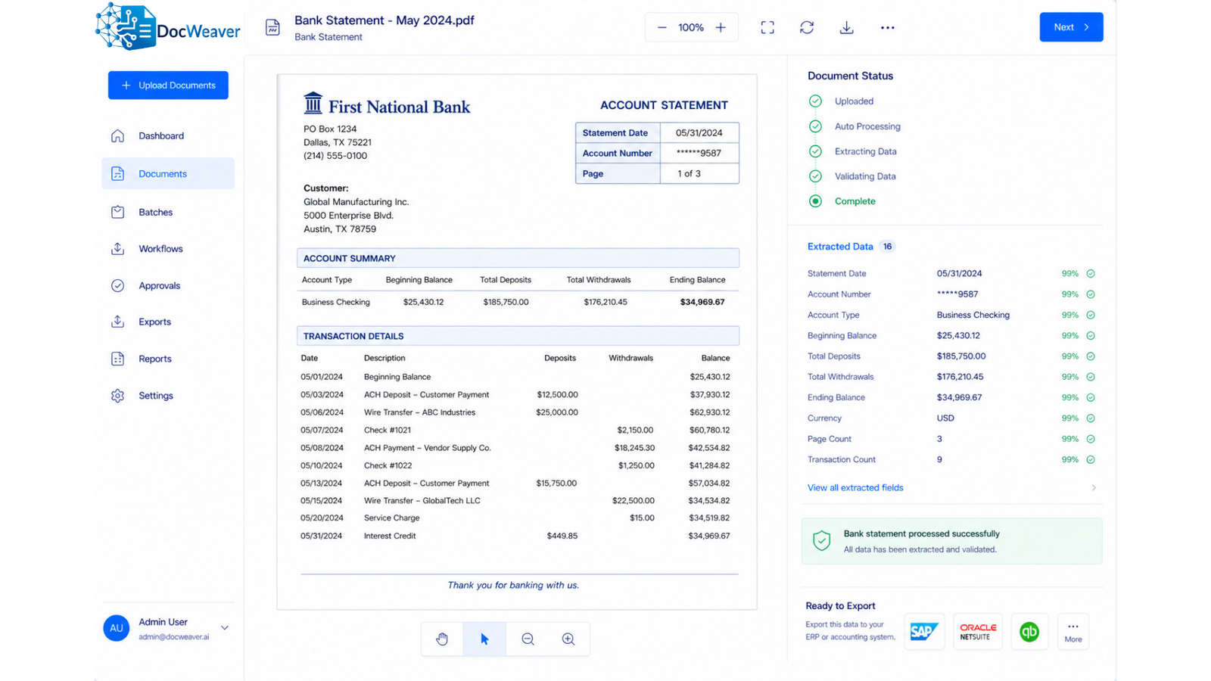
Task: Click the zoom out magnifier below the document
Action: pyautogui.click(x=528, y=639)
